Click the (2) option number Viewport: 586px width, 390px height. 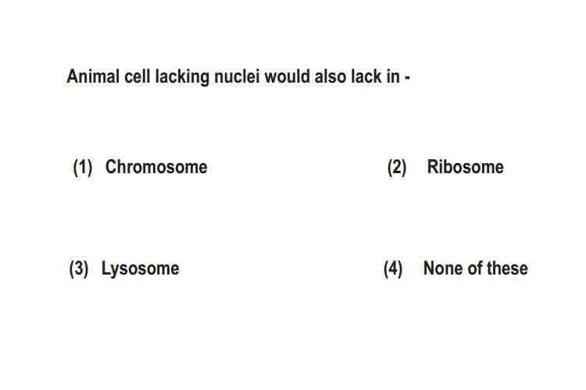[397, 167]
